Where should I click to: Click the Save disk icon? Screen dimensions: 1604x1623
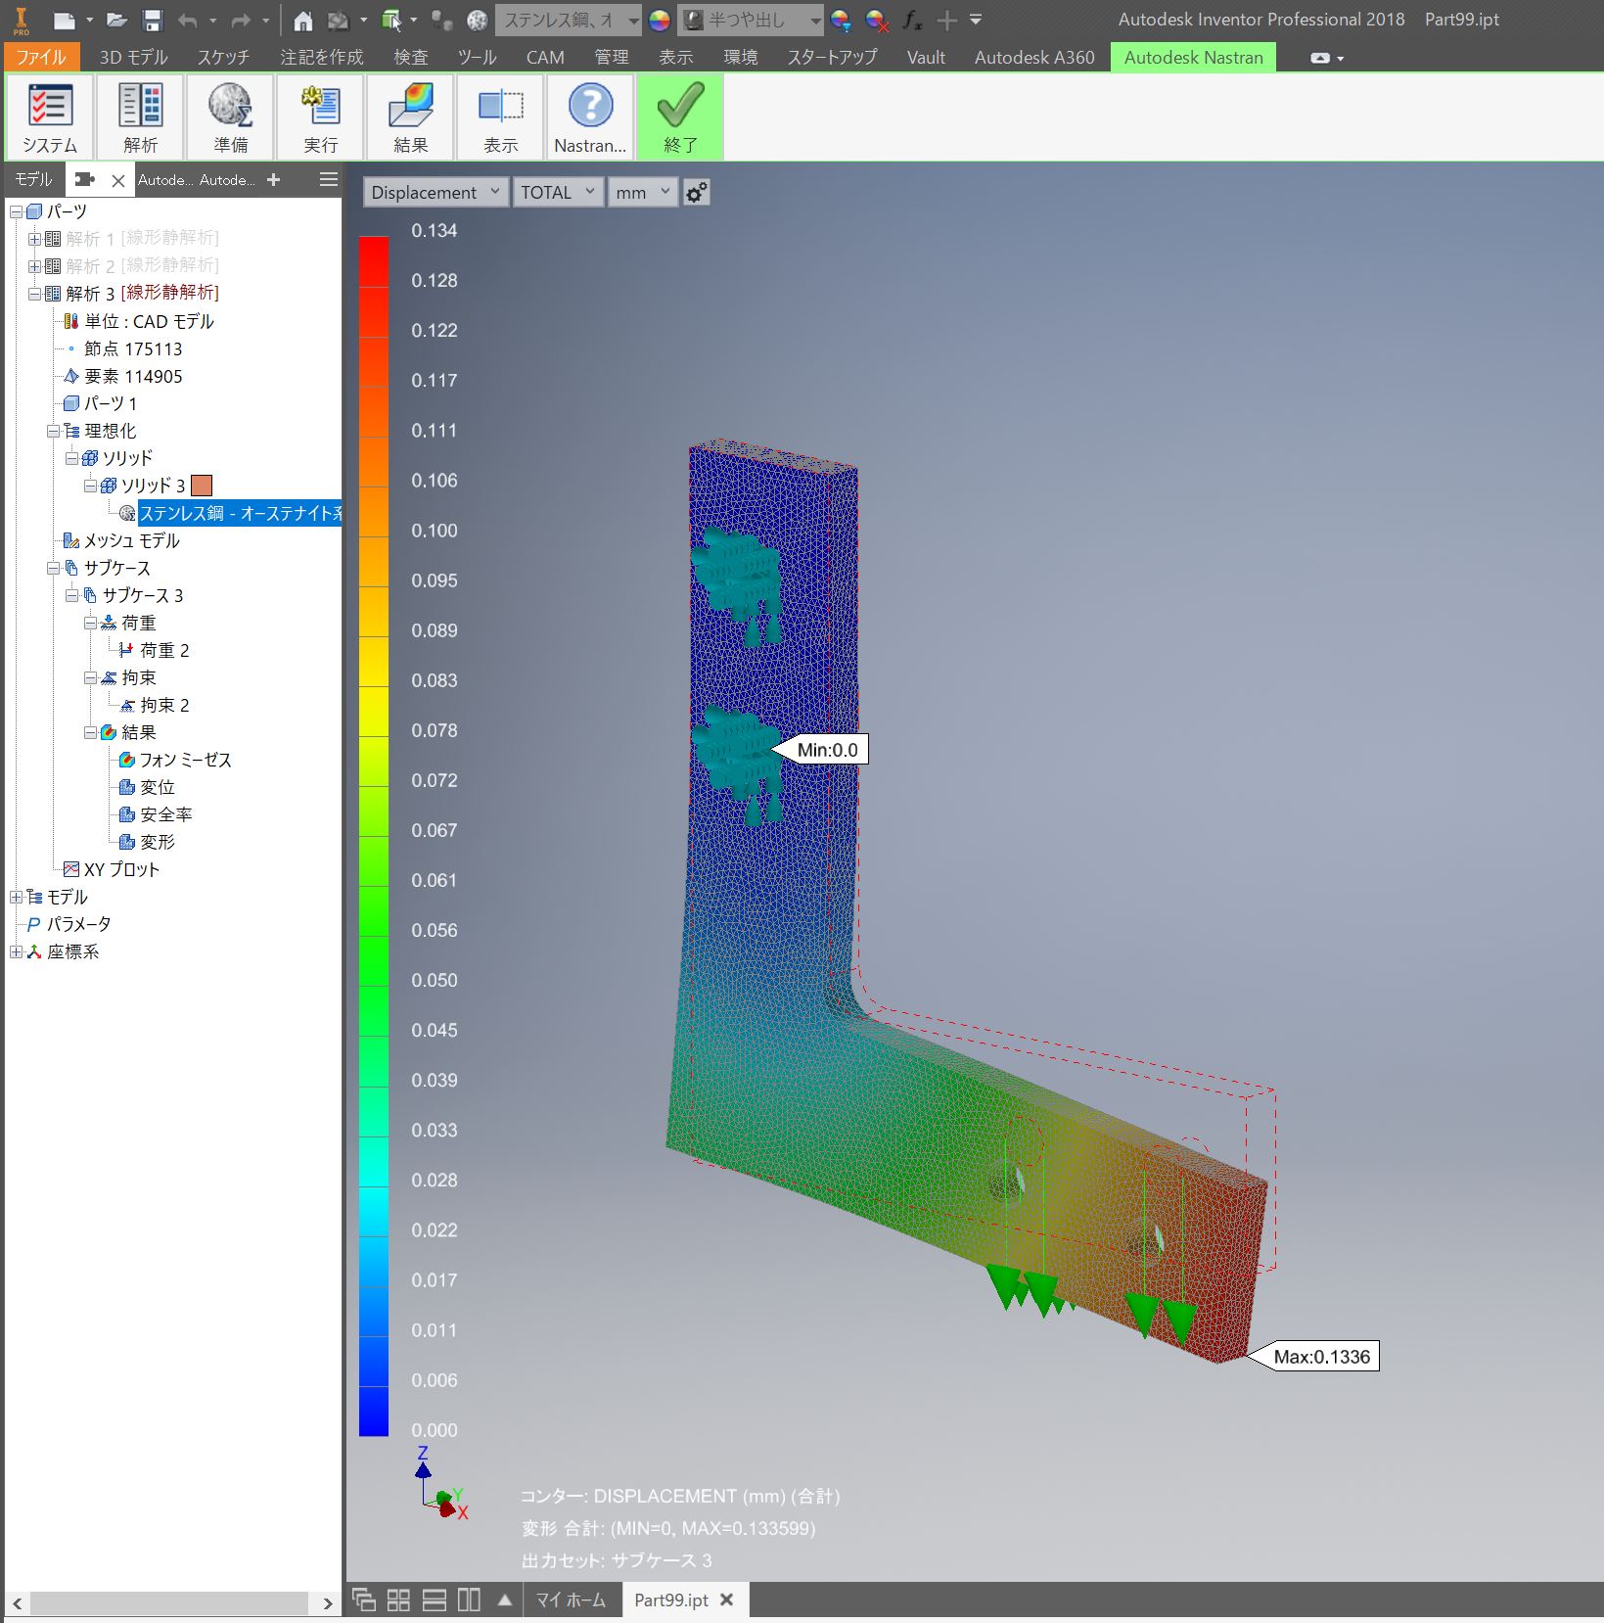point(152,20)
